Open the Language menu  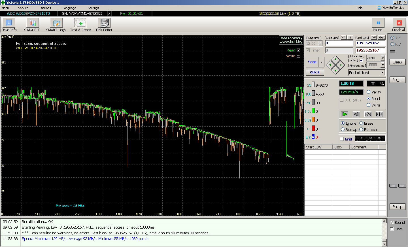click(69, 8)
